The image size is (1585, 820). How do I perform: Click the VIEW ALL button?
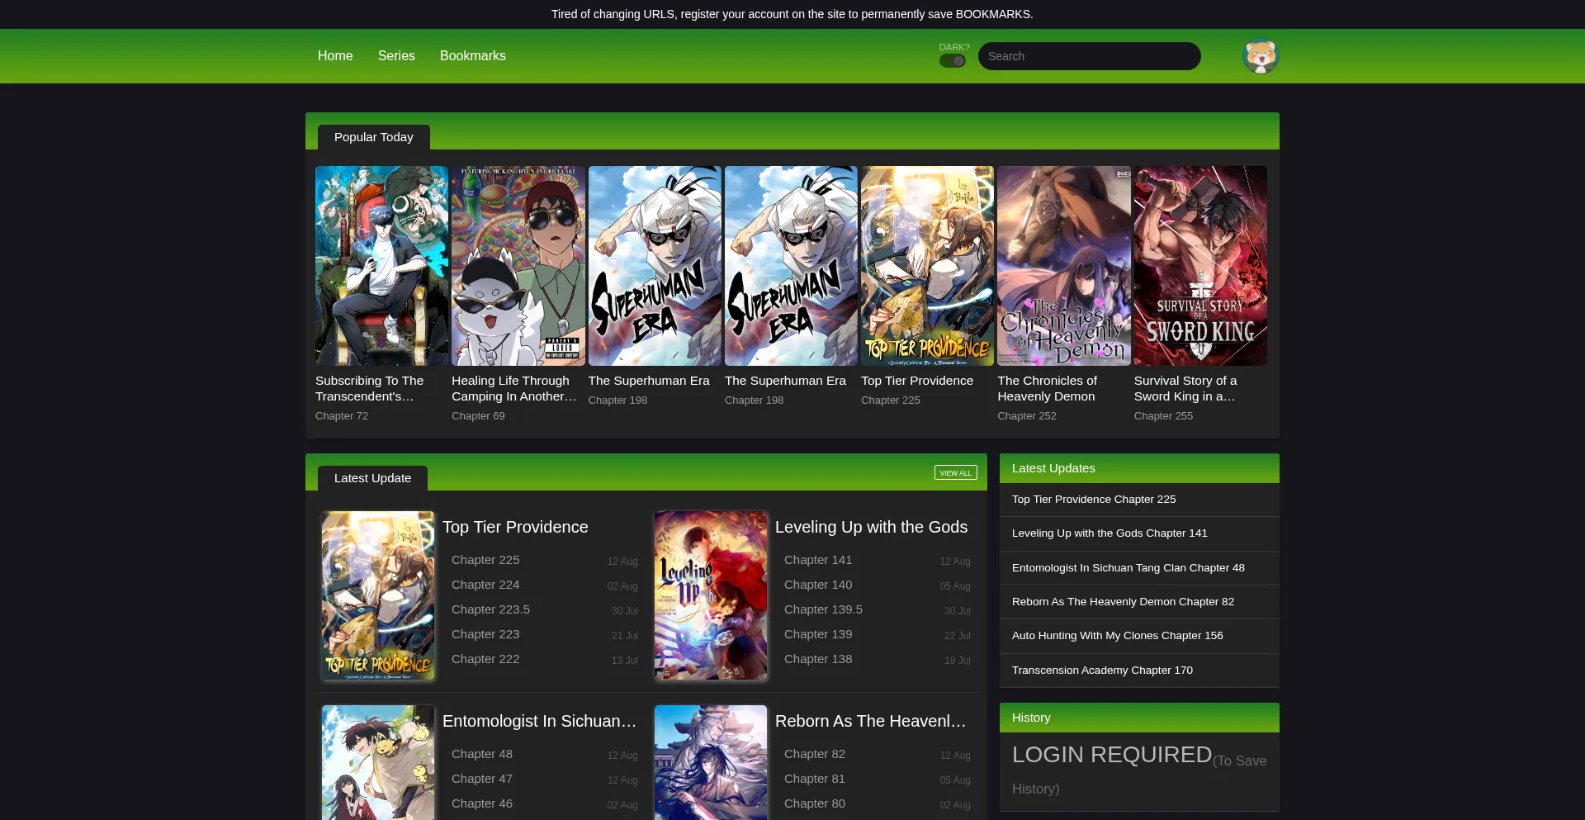click(x=956, y=472)
